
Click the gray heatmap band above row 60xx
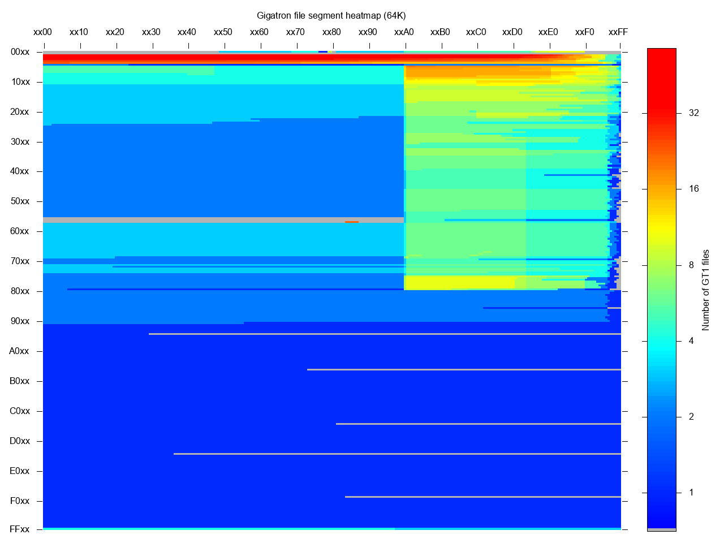223,220
